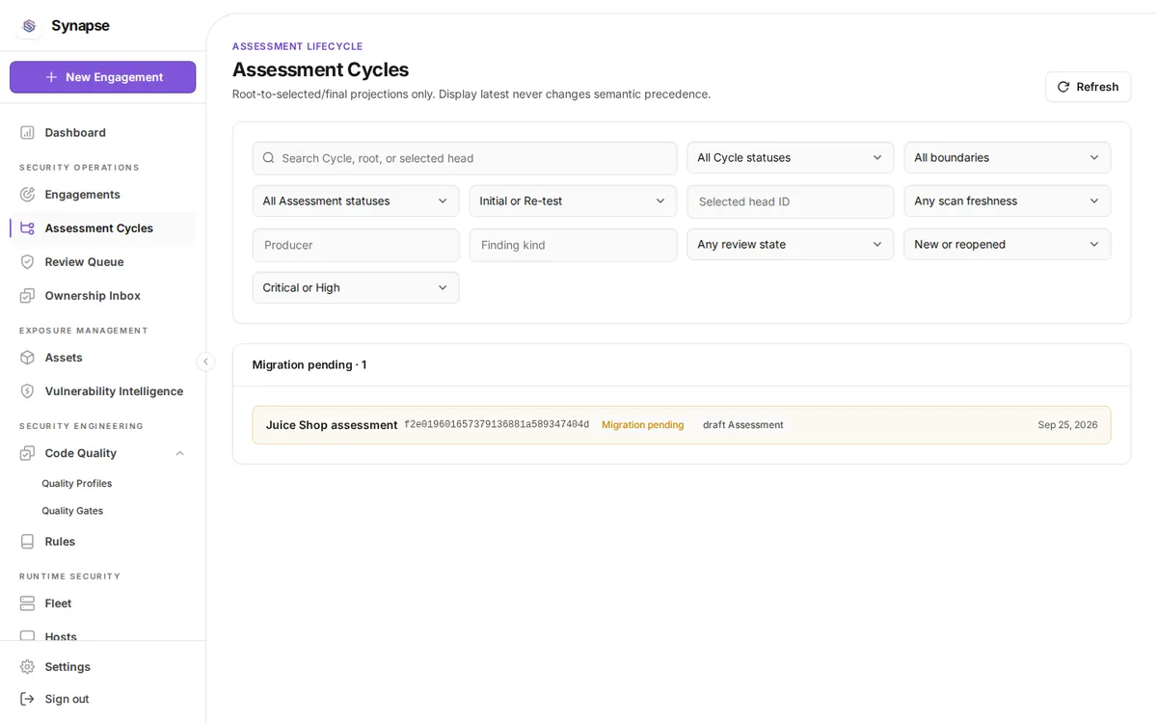Go to Dashboard in the sidebar

pos(102,133)
